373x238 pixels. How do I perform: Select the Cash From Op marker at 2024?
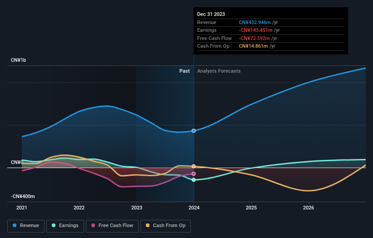[194, 166]
